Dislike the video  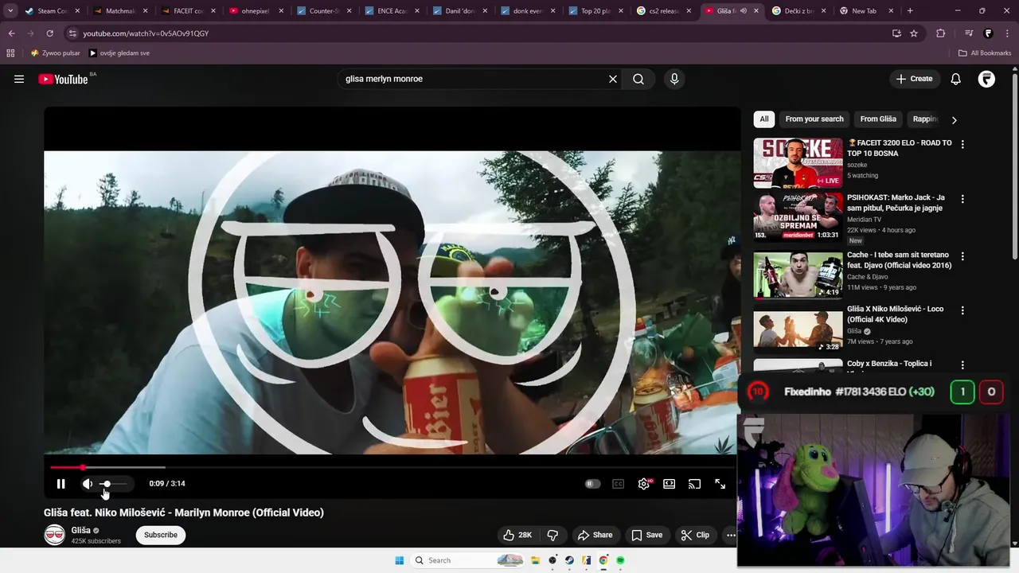552,535
